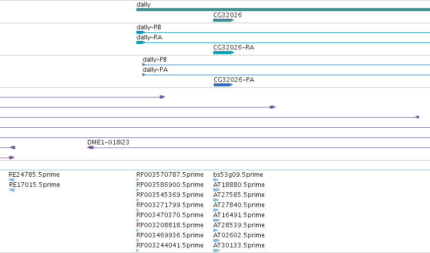Screen dimensions: 430x253
Task: Open the RE17015.5prime EST label
Action: click(34, 185)
